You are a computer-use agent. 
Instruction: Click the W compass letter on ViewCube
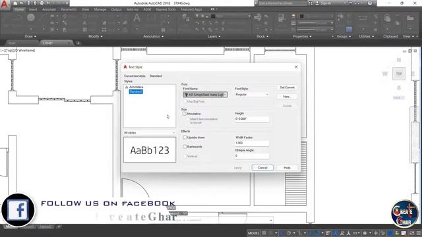(x=385, y=74)
